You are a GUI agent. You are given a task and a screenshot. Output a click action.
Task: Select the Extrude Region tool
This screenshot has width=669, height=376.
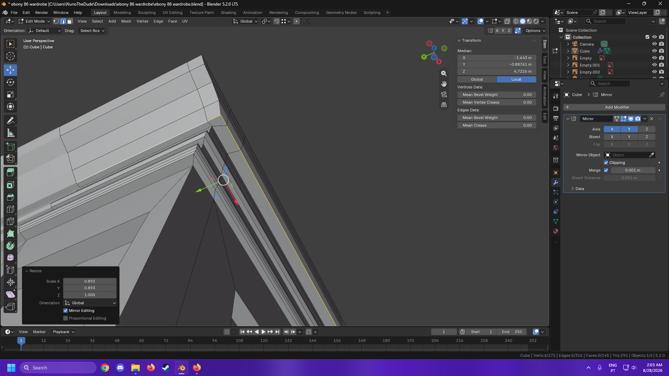[x=10, y=173]
